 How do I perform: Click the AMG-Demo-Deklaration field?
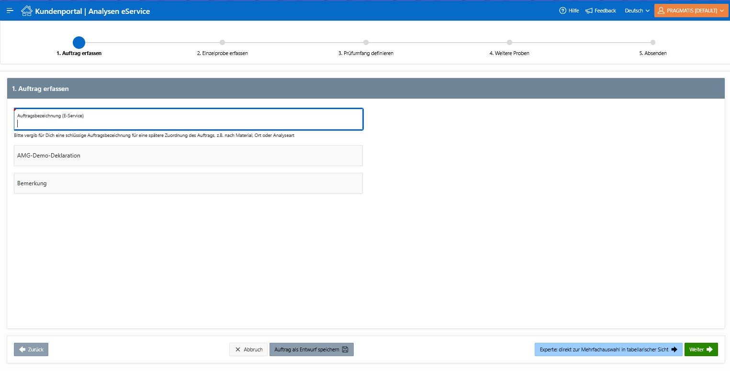pyautogui.click(x=189, y=156)
